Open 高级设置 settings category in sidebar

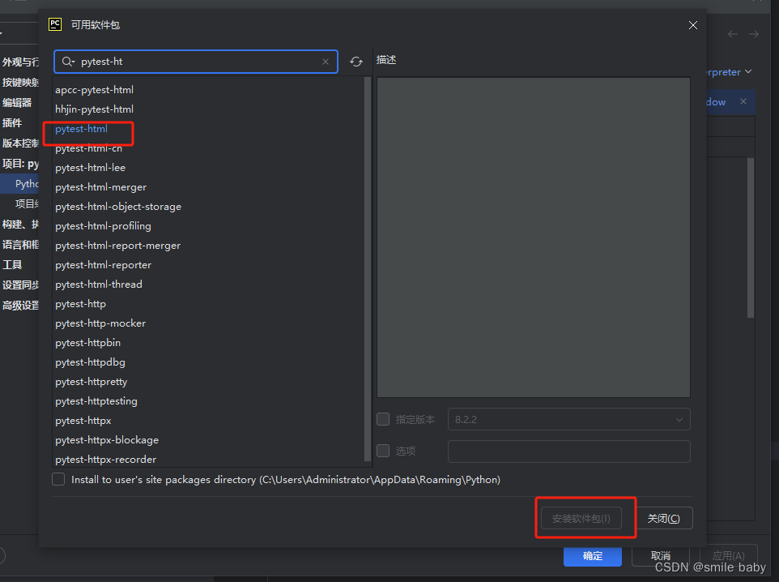tap(20, 306)
